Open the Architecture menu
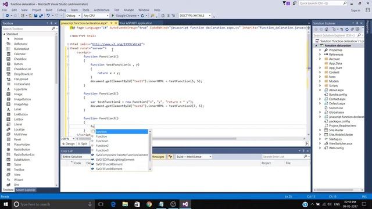 point(102,10)
